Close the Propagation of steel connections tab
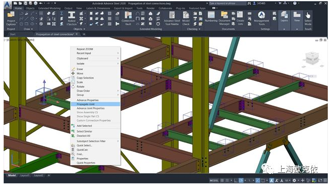Image resolution: width=333 pixels, height=186 pixels. tap(77, 34)
